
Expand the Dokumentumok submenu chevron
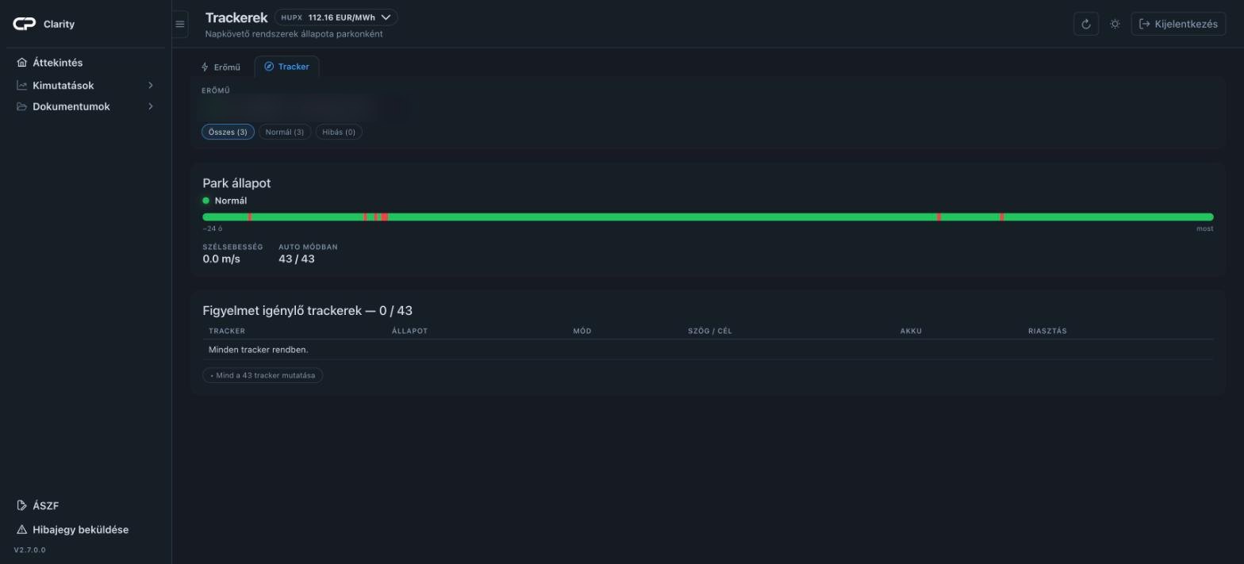coord(151,106)
